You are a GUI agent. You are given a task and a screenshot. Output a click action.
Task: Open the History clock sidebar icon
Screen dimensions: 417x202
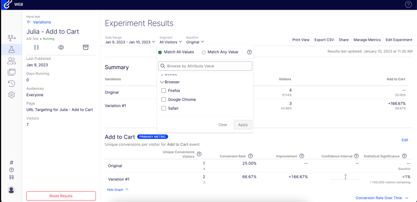pos(11,83)
